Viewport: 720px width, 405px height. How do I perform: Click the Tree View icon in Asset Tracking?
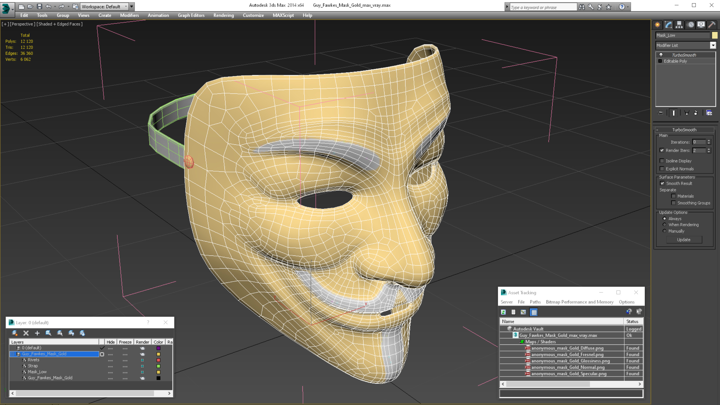pyautogui.click(x=523, y=312)
